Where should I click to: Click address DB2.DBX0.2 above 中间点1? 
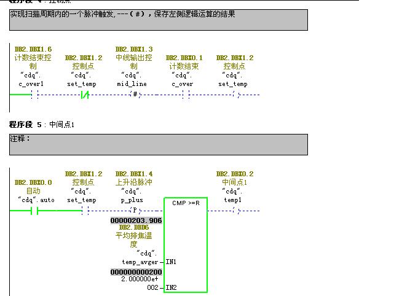(x=235, y=174)
